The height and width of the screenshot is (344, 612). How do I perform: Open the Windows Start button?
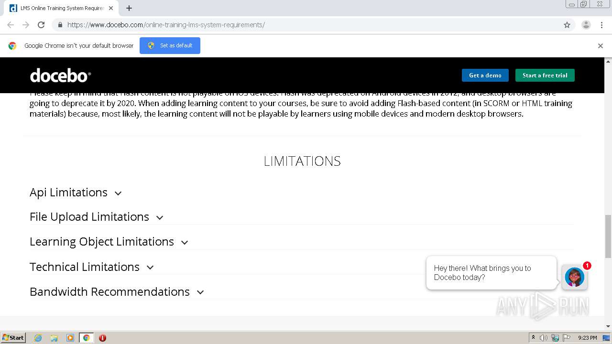(13, 337)
